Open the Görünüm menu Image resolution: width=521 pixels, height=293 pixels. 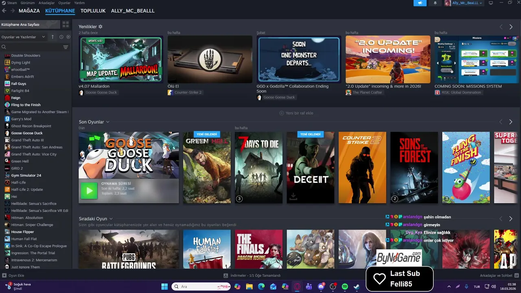click(x=28, y=3)
